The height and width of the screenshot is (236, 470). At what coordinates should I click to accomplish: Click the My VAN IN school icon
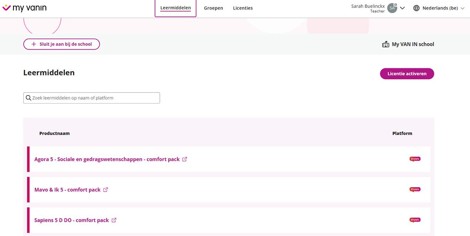[x=386, y=44]
